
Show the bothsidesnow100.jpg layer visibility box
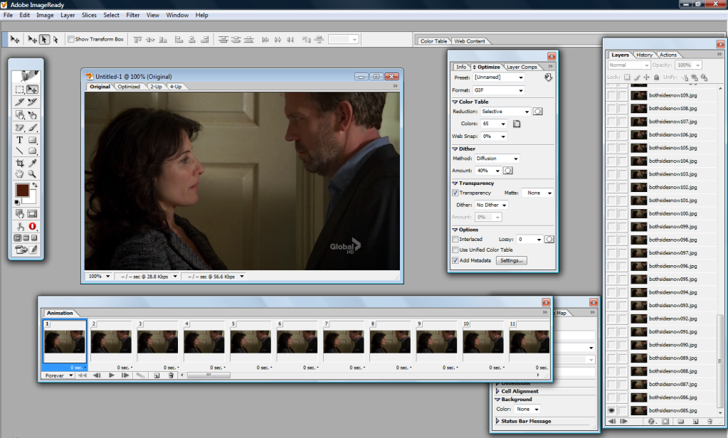click(x=612, y=213)
